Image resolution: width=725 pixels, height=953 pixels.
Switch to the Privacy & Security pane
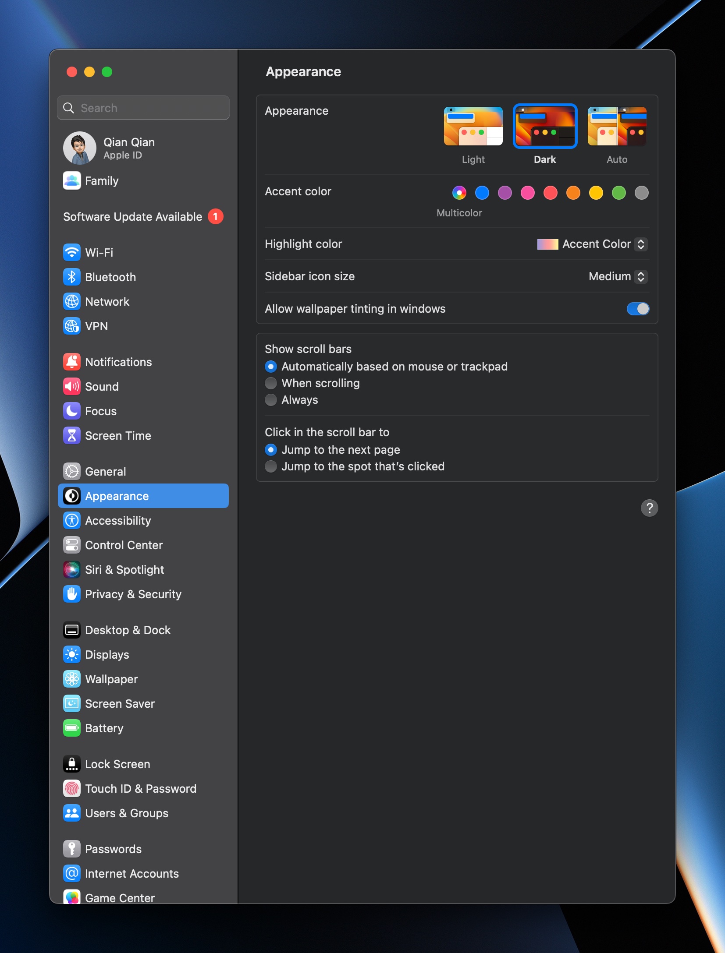click(x=133, y=594)
